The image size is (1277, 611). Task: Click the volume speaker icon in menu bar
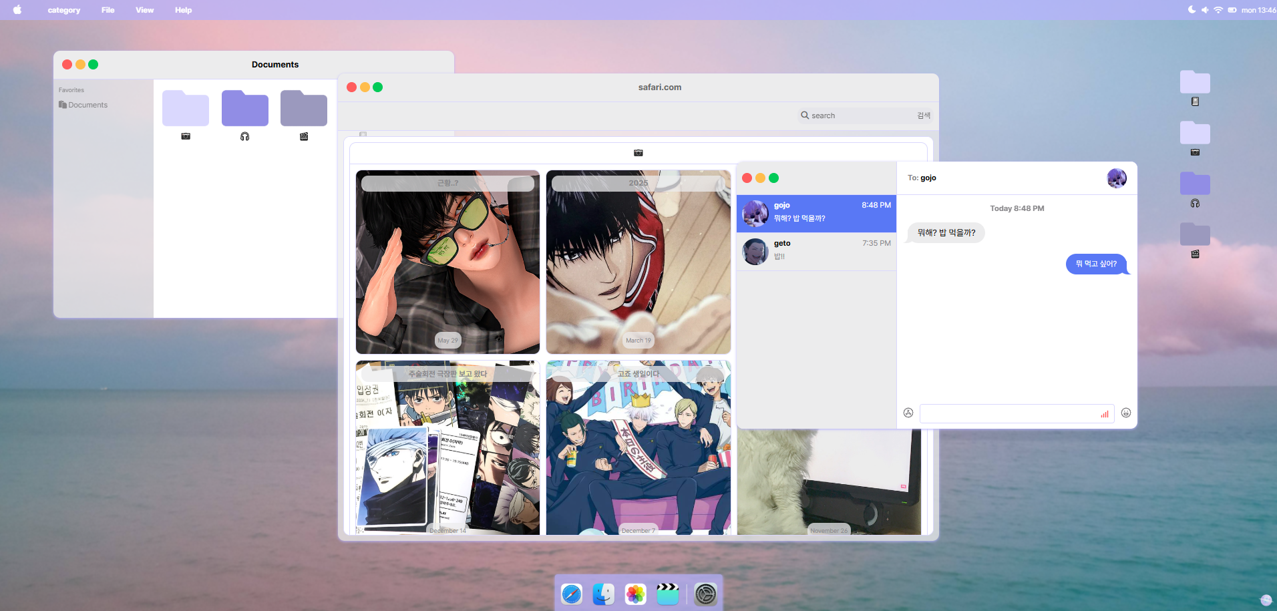1205,10
